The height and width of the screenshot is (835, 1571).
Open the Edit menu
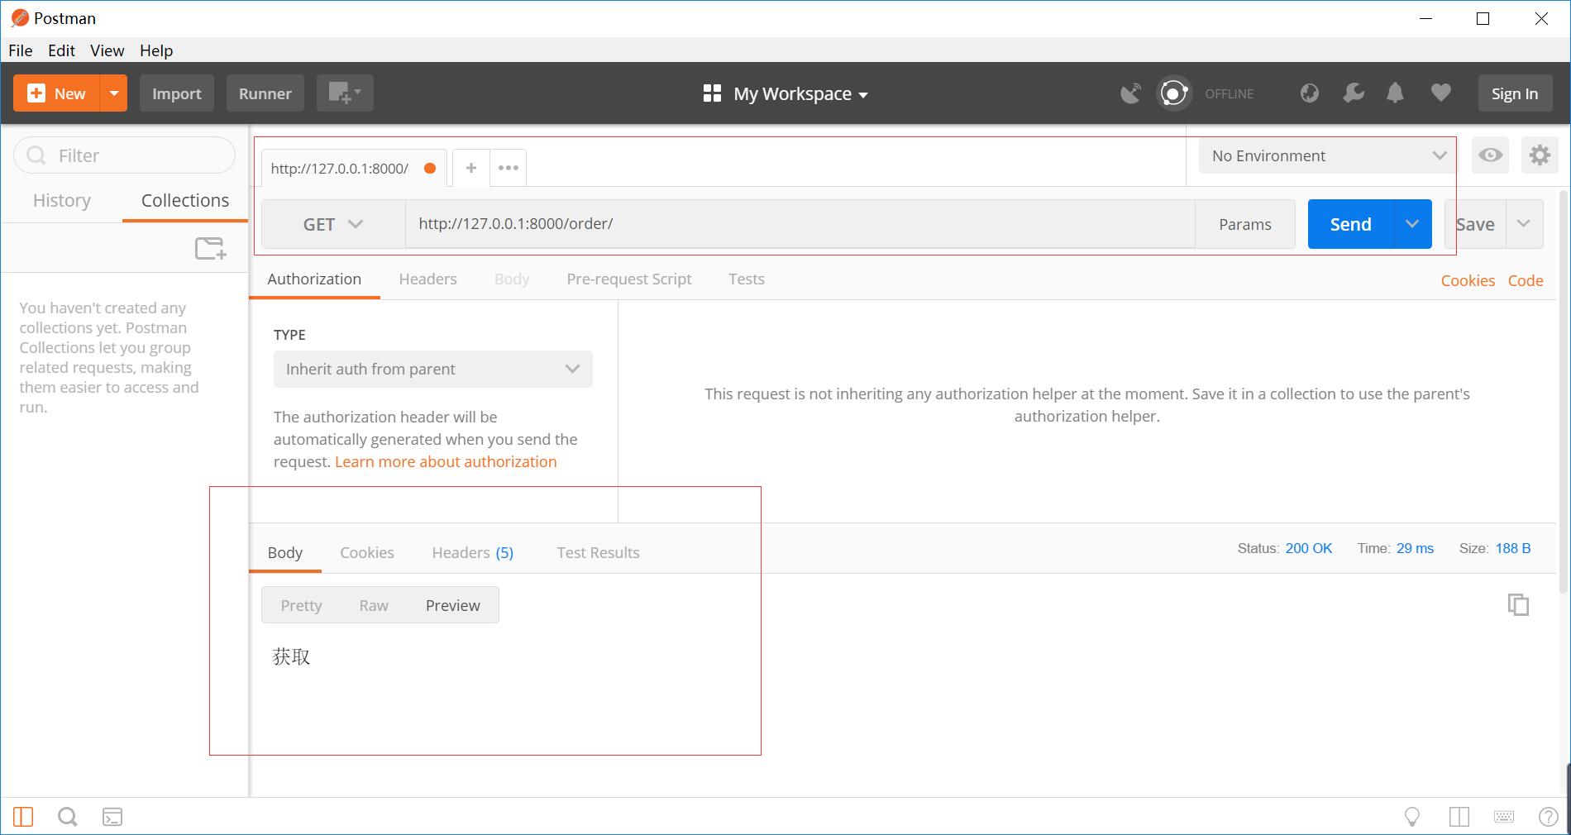pyautogui.click(x=61, y=50)
